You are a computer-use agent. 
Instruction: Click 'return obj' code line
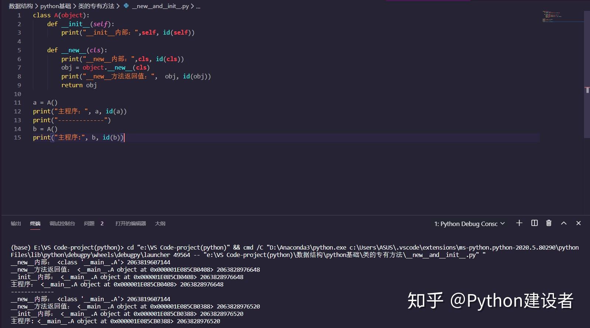point(79,85)
